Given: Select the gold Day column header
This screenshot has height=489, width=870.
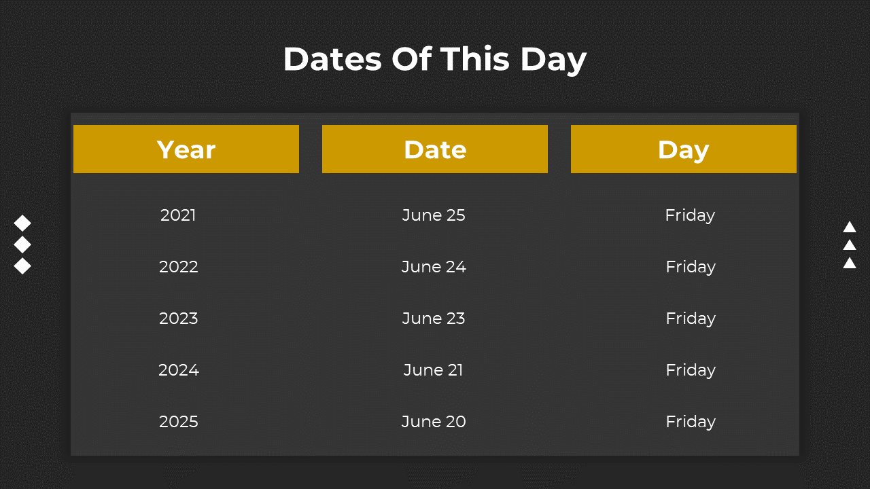Looking at the screenshot, I should pos(684,149).
